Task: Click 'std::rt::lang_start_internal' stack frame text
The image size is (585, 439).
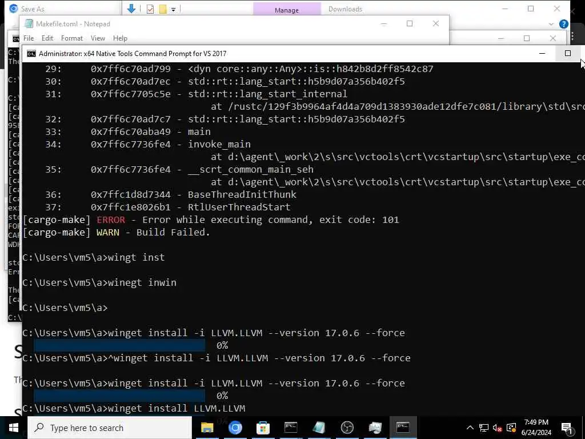Action: pyautogui.click(x=267, y=94)
